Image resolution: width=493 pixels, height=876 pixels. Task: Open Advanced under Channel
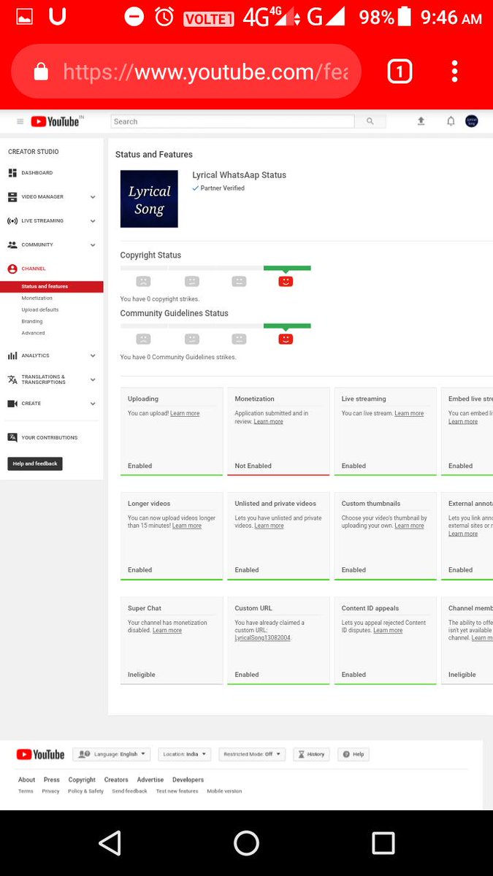click(x=33, y=333)
